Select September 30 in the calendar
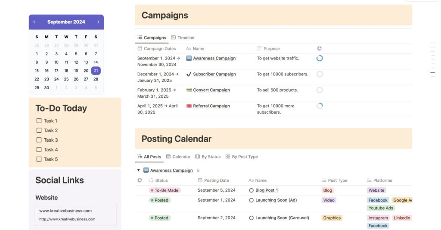The width and height of the screenshot is (441, 230). pyautogui.click(x=47, y=88)
